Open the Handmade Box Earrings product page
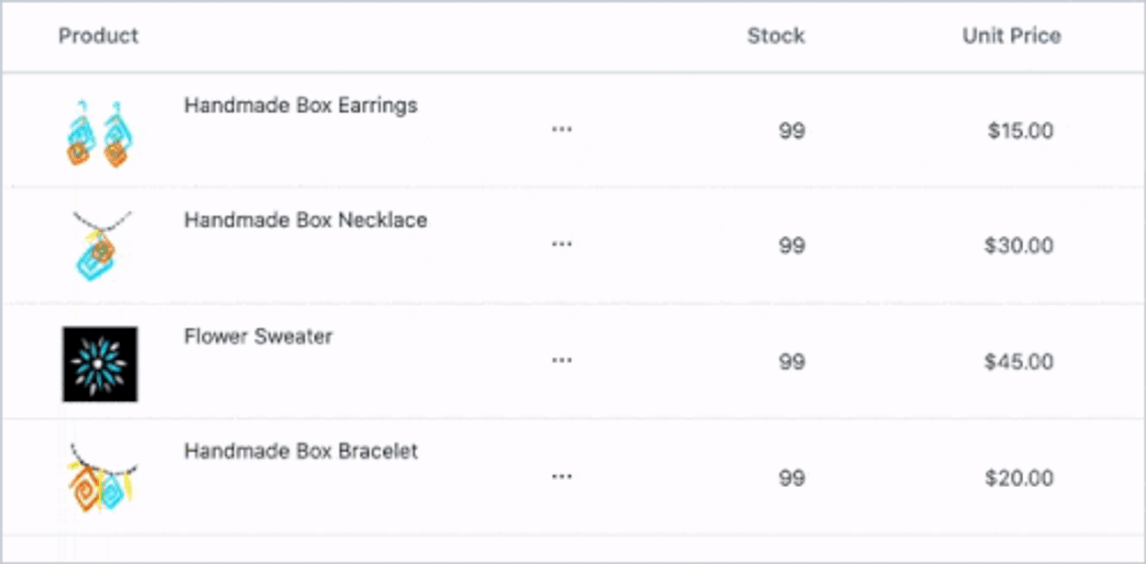 coord(300,105)
